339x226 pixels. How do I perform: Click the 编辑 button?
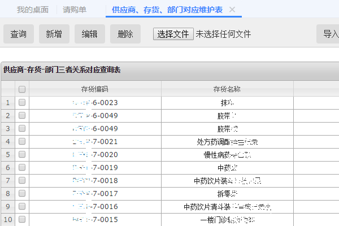[90, 34]
